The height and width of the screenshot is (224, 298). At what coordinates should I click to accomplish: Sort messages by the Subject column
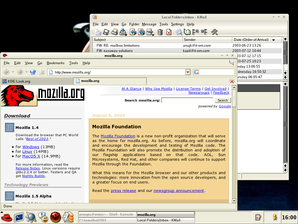pyautogui.click(x=138, y=40)
